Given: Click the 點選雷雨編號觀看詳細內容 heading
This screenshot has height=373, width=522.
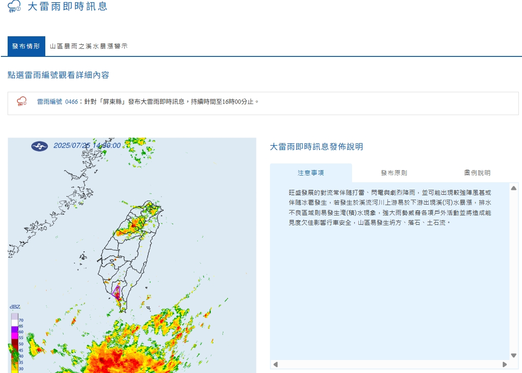Looking at the screenshot, I should tap(58, 75).
